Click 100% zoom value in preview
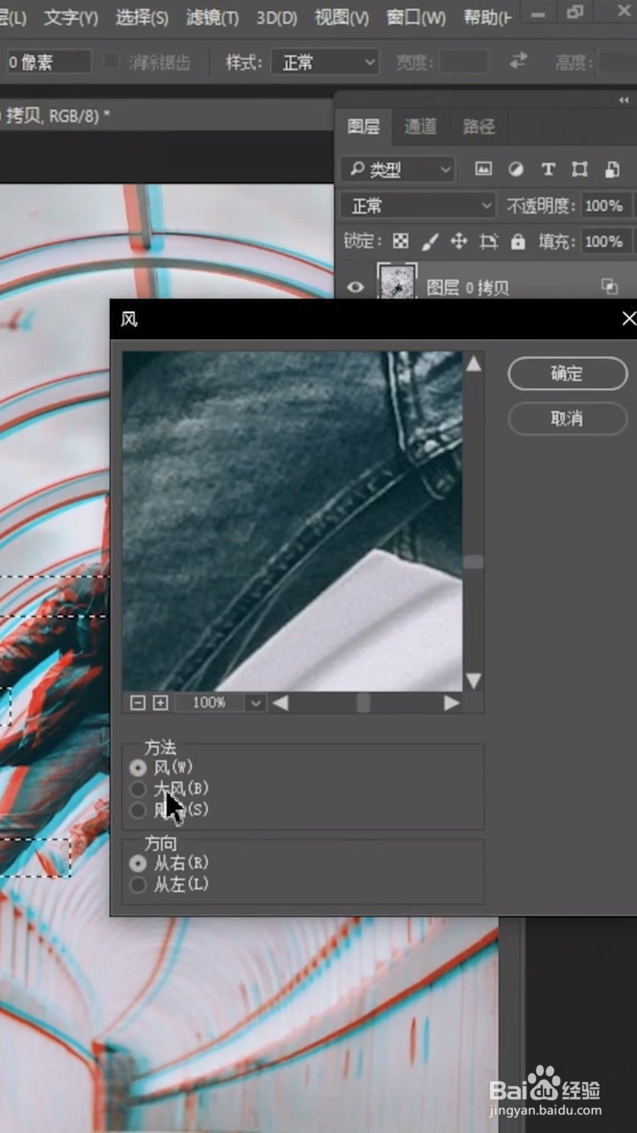The height and width of the screenshot is (1133, 637). (x=209, y=702)
